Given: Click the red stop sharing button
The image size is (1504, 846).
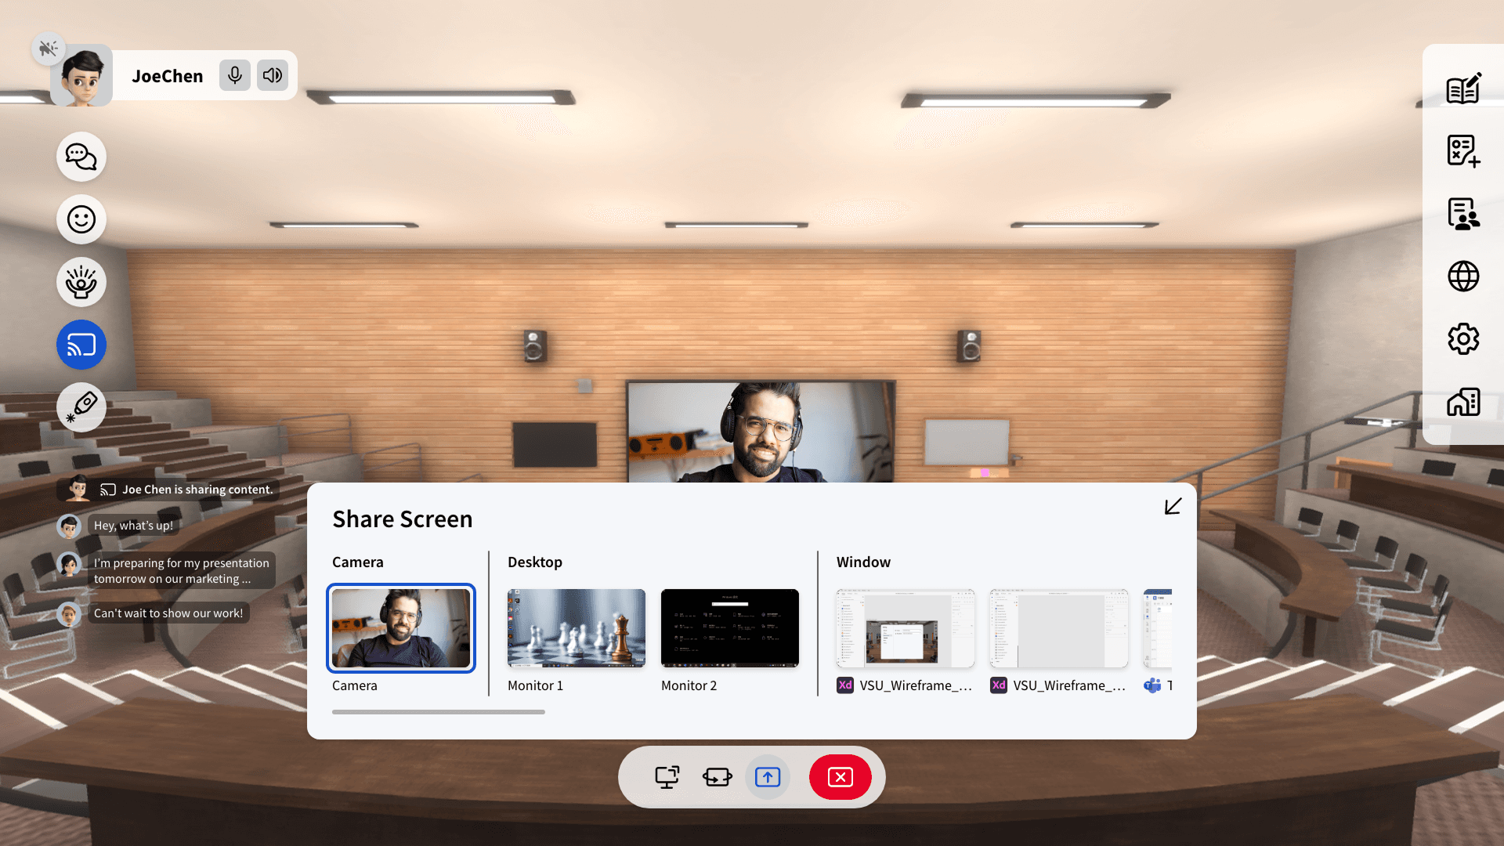Looking at the screenshot, I should tap(840, 777).
